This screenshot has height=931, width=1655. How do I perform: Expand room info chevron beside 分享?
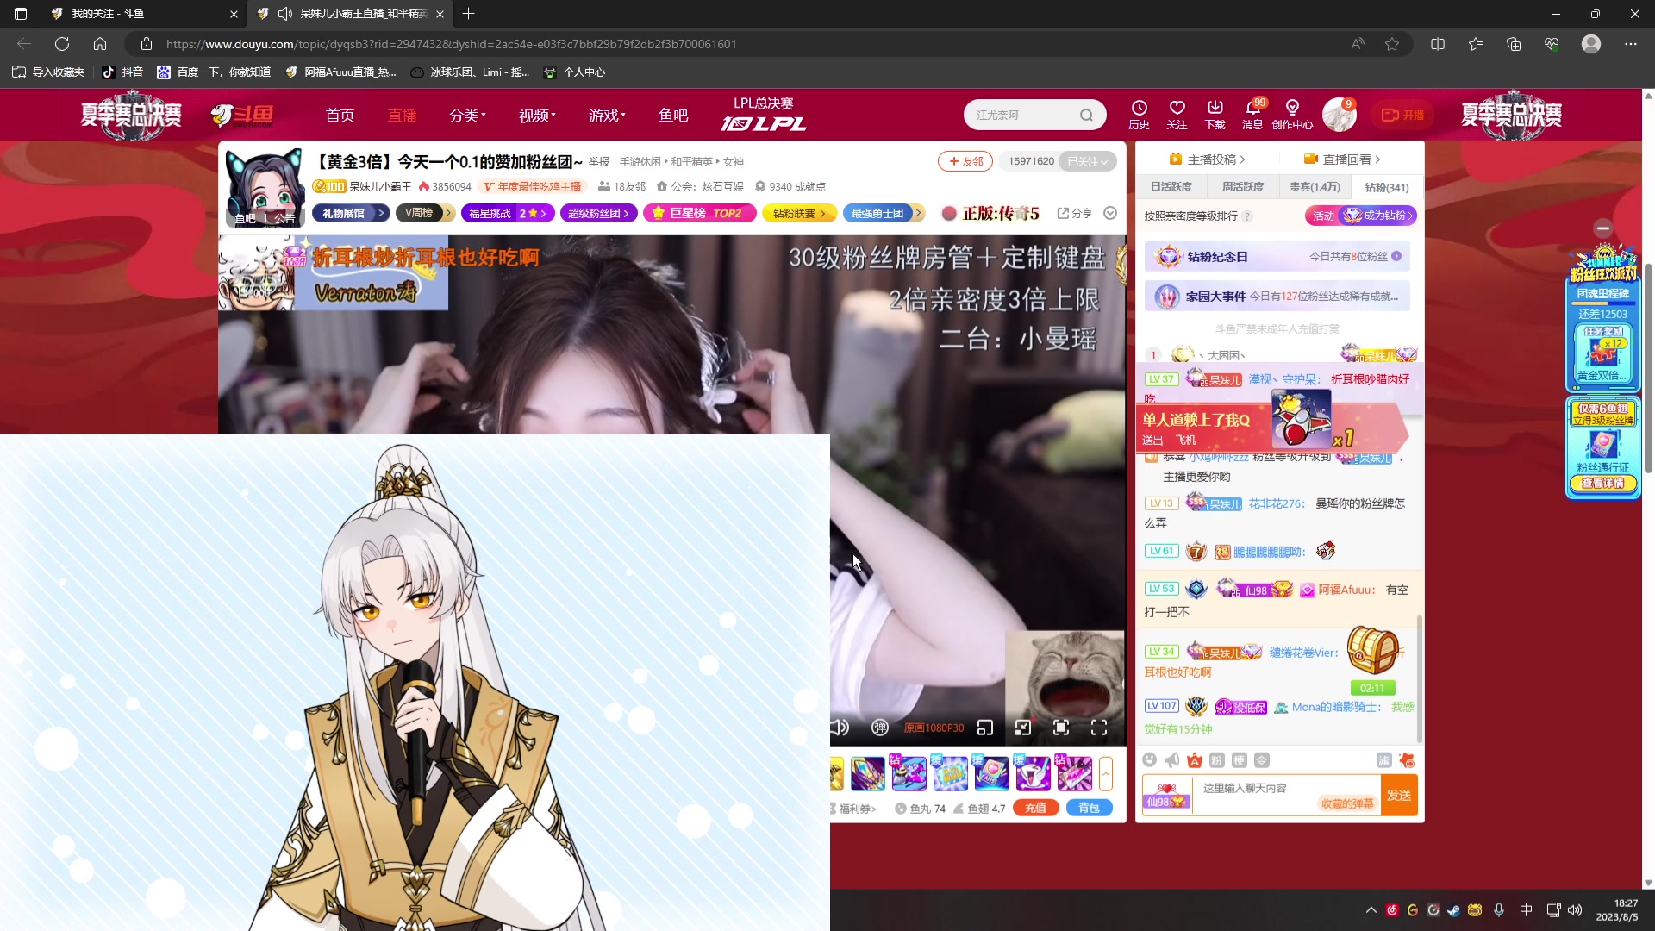click(x=1110, y=213)
